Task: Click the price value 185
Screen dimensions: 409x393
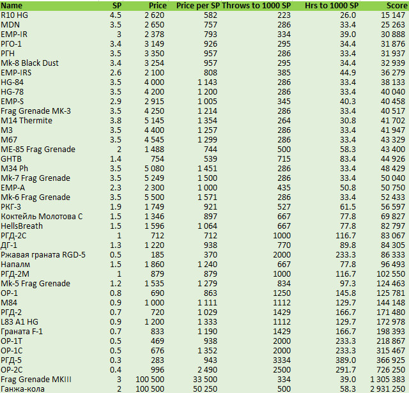Action: coord(158,254)
